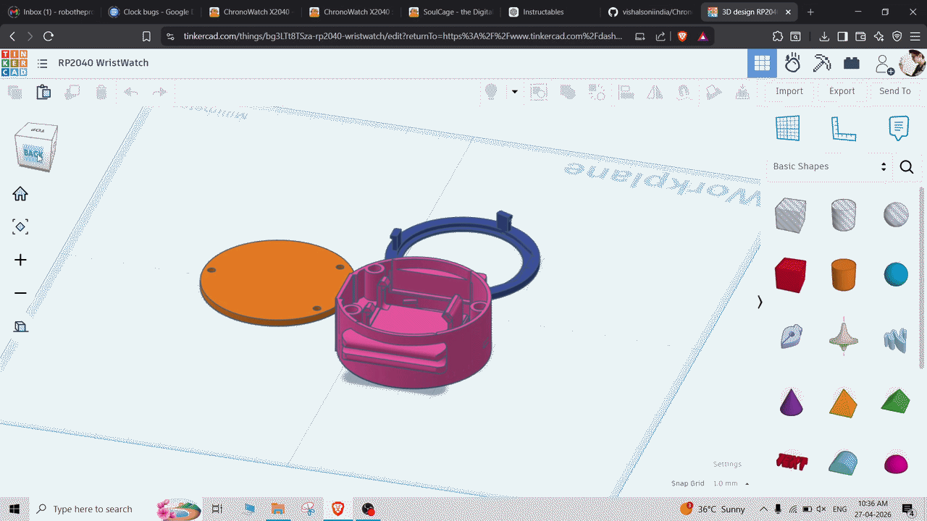Click the Paste tool icon
This screenshot has width=927, height=521.
43,92
